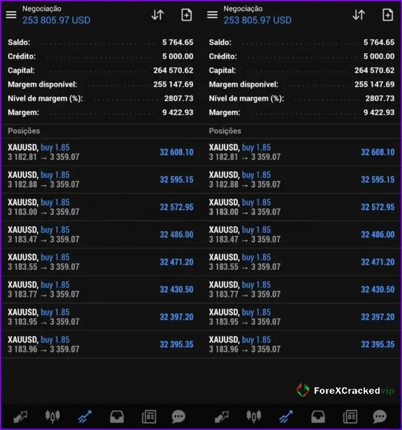Screen dimensions: 402x430
Task: Tap sort arrows icon in right panel
Action: (358, 15)
